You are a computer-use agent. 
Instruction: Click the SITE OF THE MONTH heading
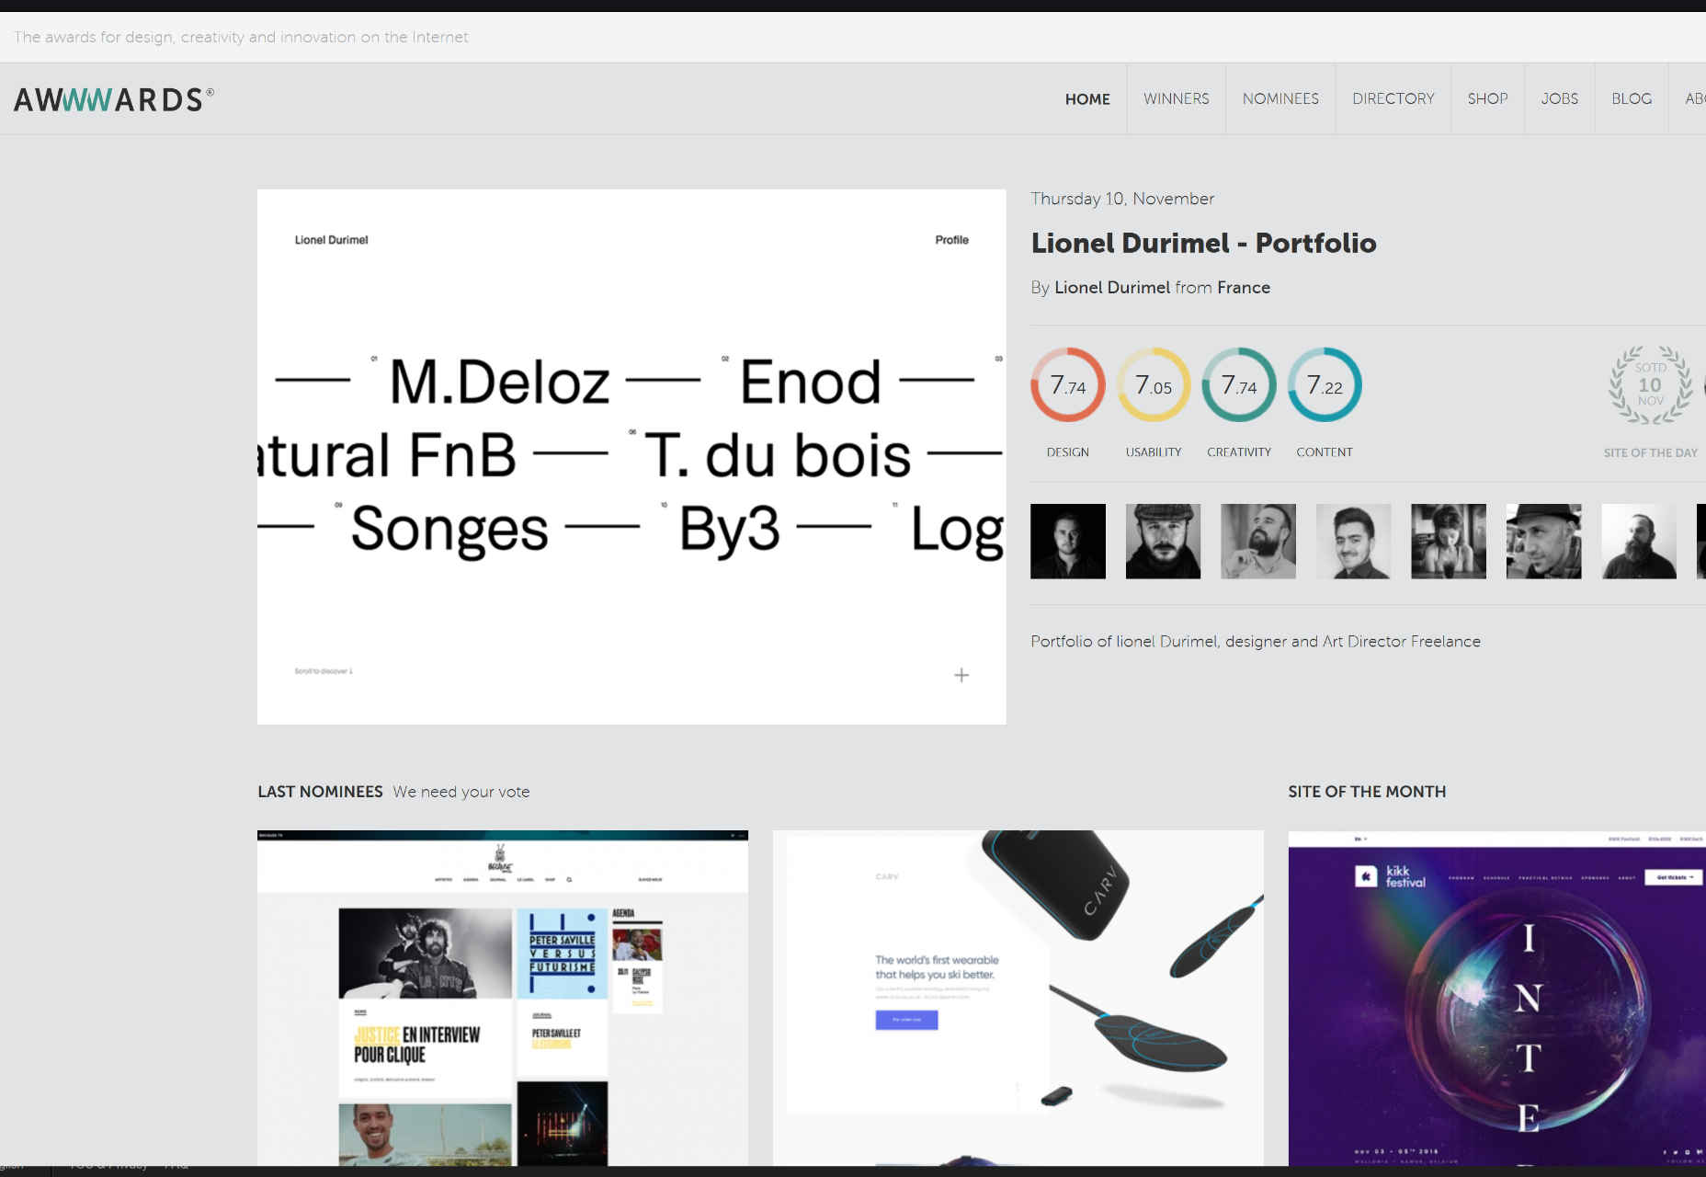(1367, 792)
